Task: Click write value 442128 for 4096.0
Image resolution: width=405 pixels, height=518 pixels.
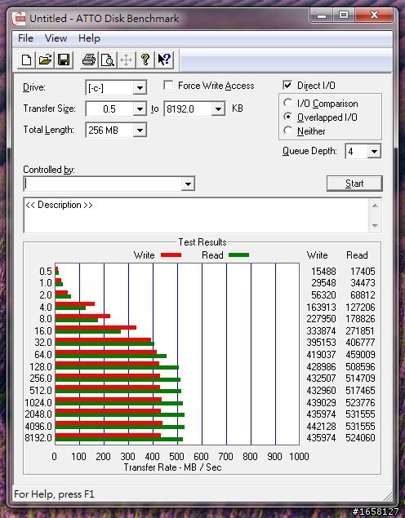Action: tap(322, 426)
